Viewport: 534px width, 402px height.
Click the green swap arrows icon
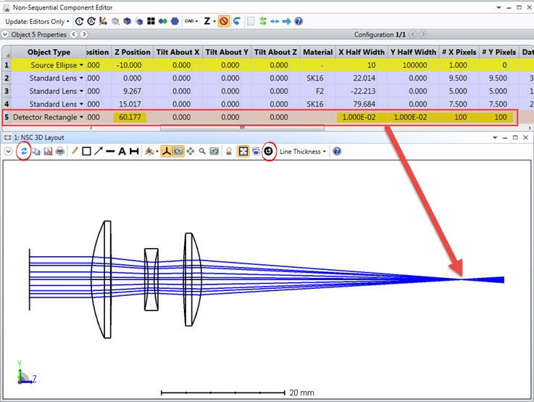coord(263,22)
